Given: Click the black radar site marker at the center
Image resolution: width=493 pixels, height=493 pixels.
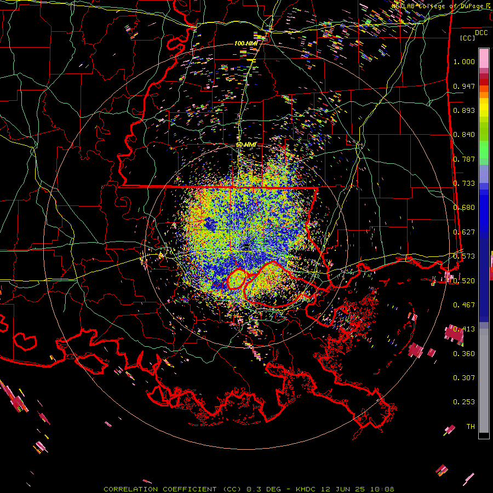Looking at the screenshot, I should click(246, 247).
